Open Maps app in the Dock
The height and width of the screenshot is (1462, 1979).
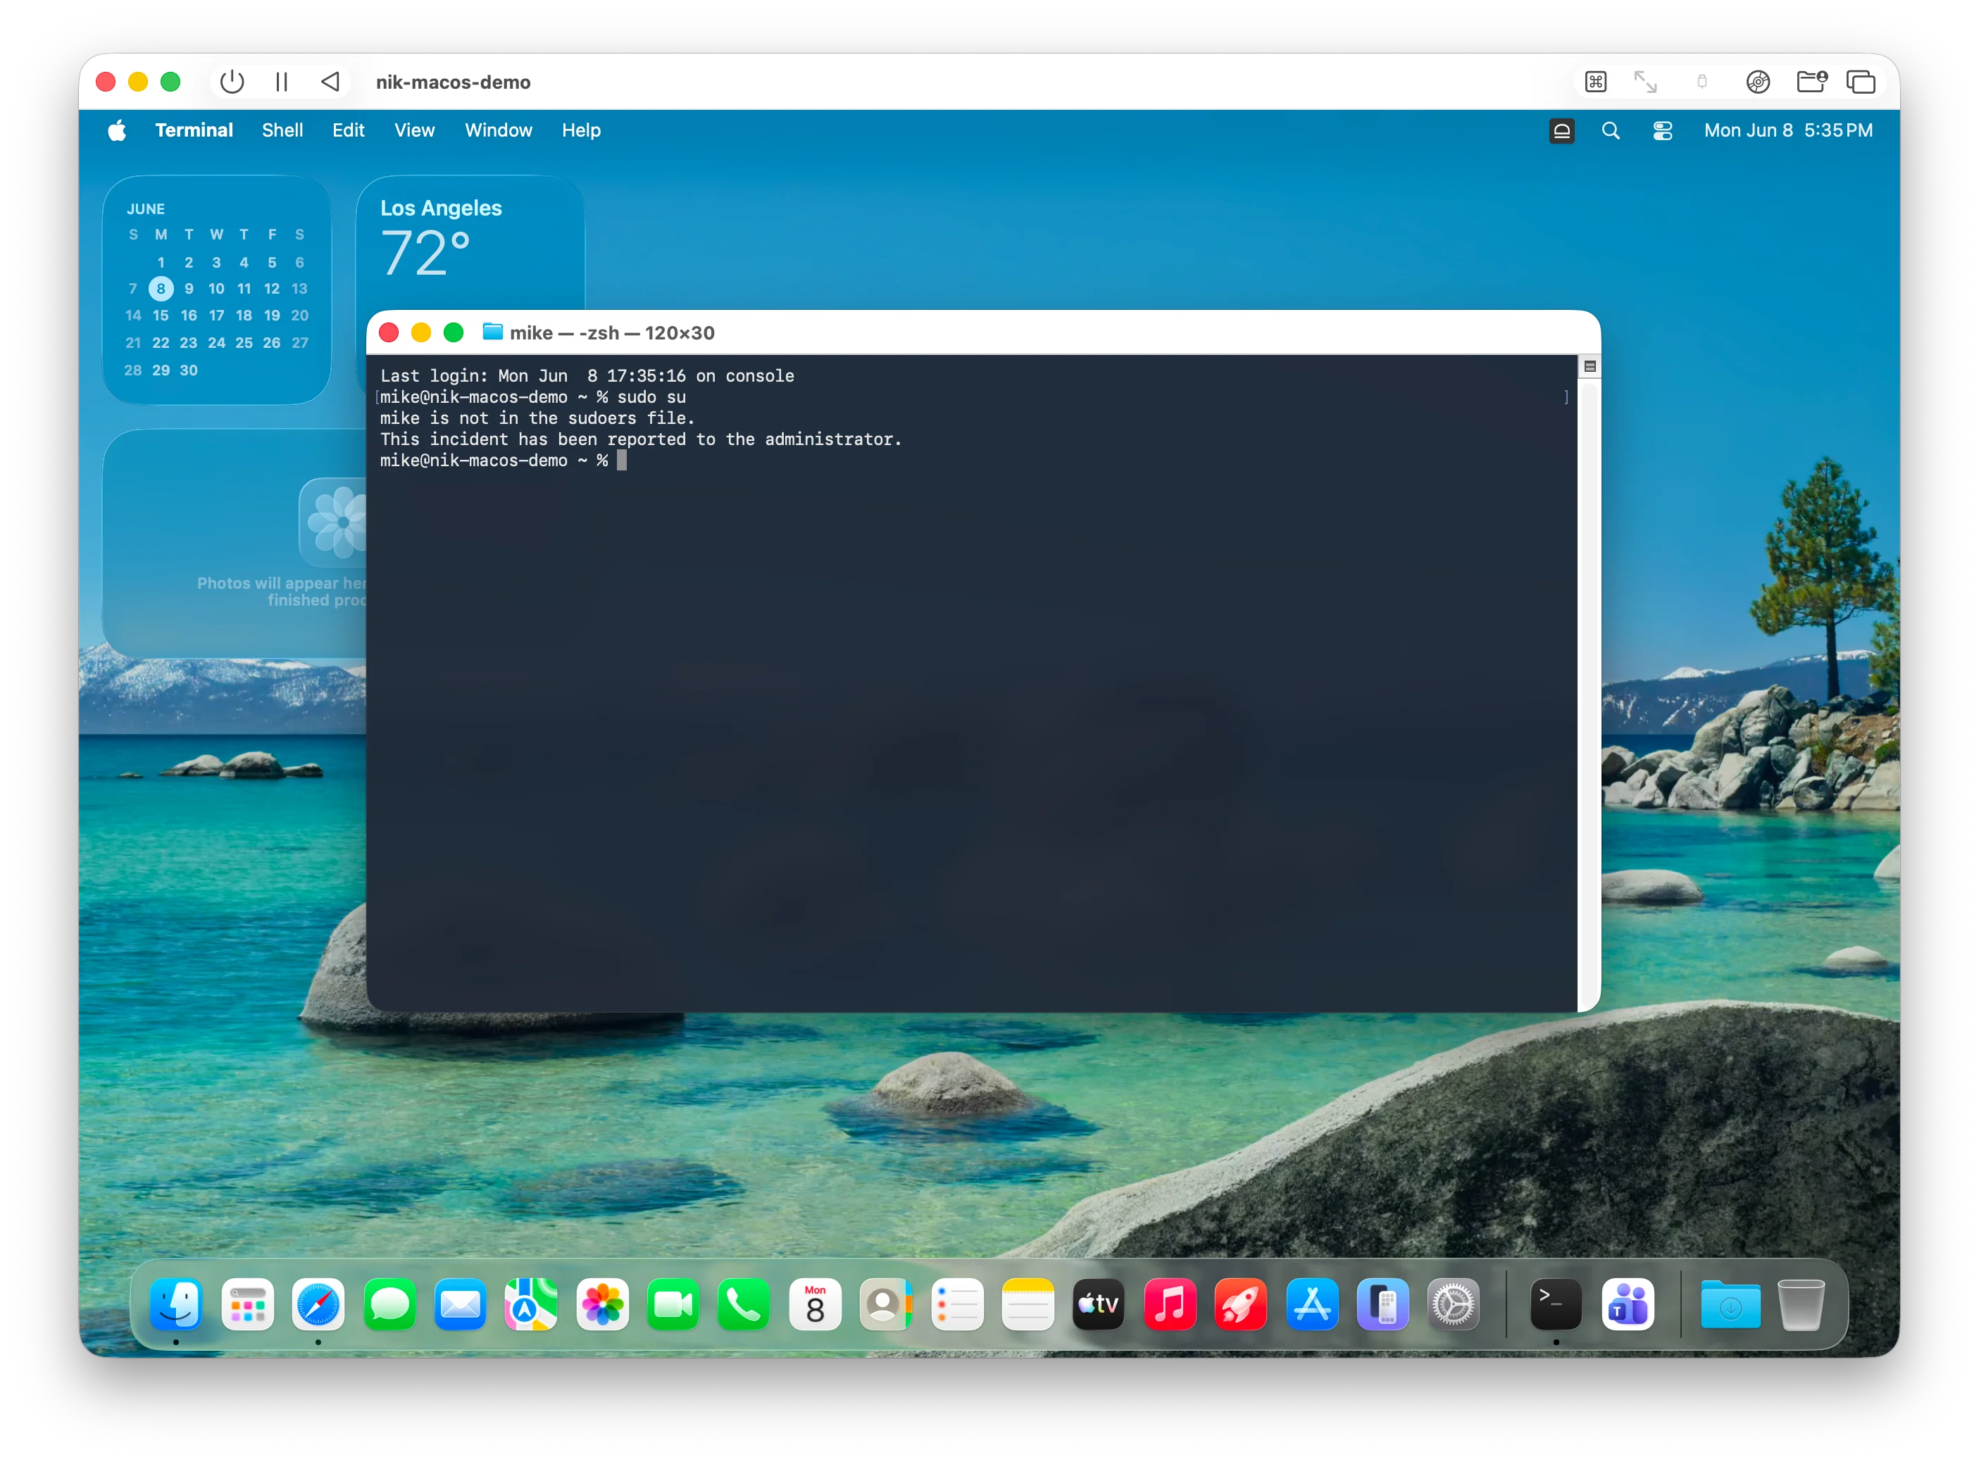531,1304
